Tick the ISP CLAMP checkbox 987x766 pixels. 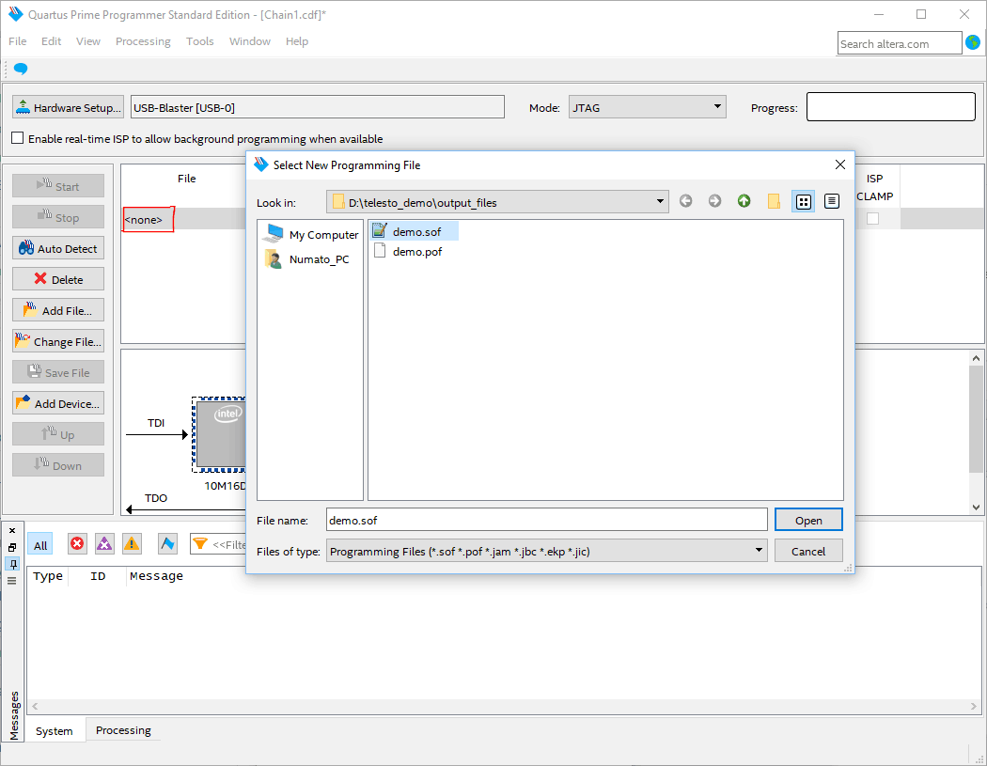point(872,218)
